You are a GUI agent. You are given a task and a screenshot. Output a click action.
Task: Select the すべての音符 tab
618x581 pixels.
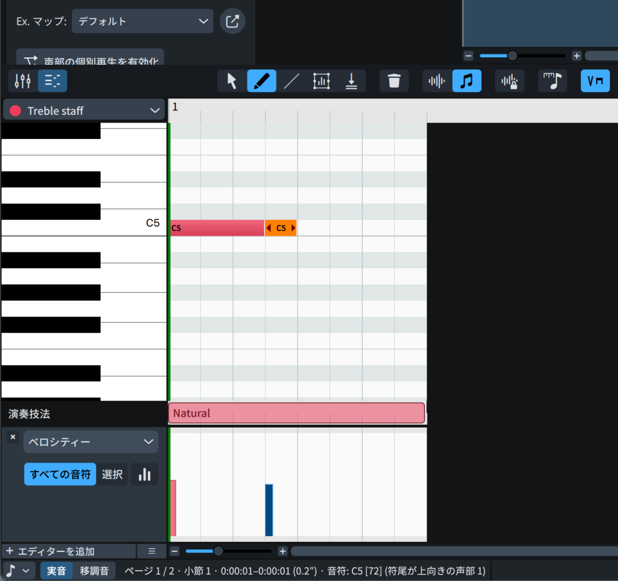60,475
